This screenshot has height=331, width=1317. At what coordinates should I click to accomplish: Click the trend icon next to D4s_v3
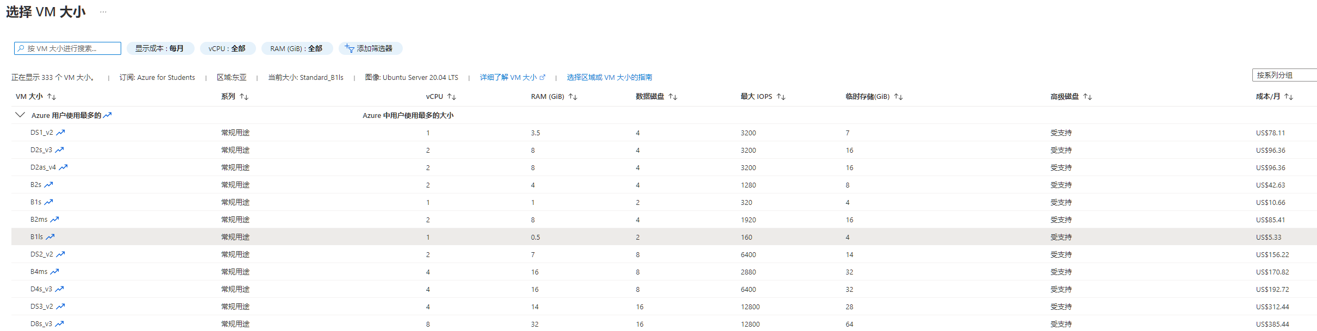59,289
